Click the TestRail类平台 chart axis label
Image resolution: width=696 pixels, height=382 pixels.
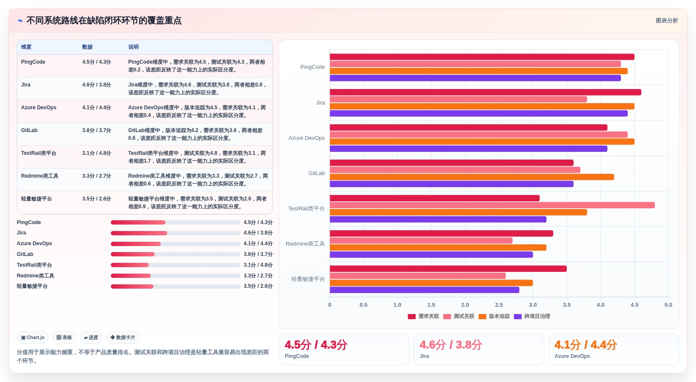pyautogui.click(x=306, y=209)
